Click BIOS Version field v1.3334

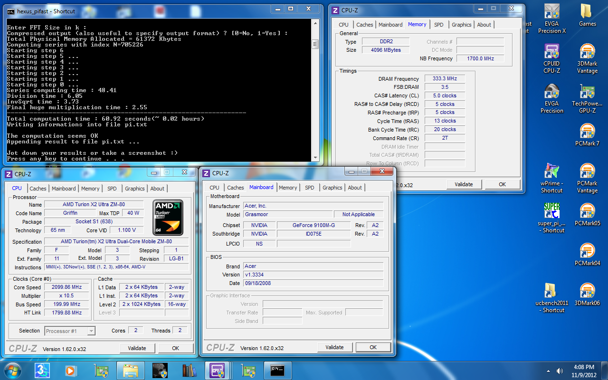click(x=313, y=275)
